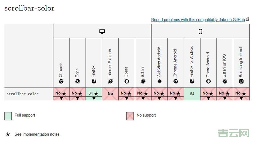The image size is (255, 143).
Task: Open Report problems on GitHub link
Action: click(198, 20)
